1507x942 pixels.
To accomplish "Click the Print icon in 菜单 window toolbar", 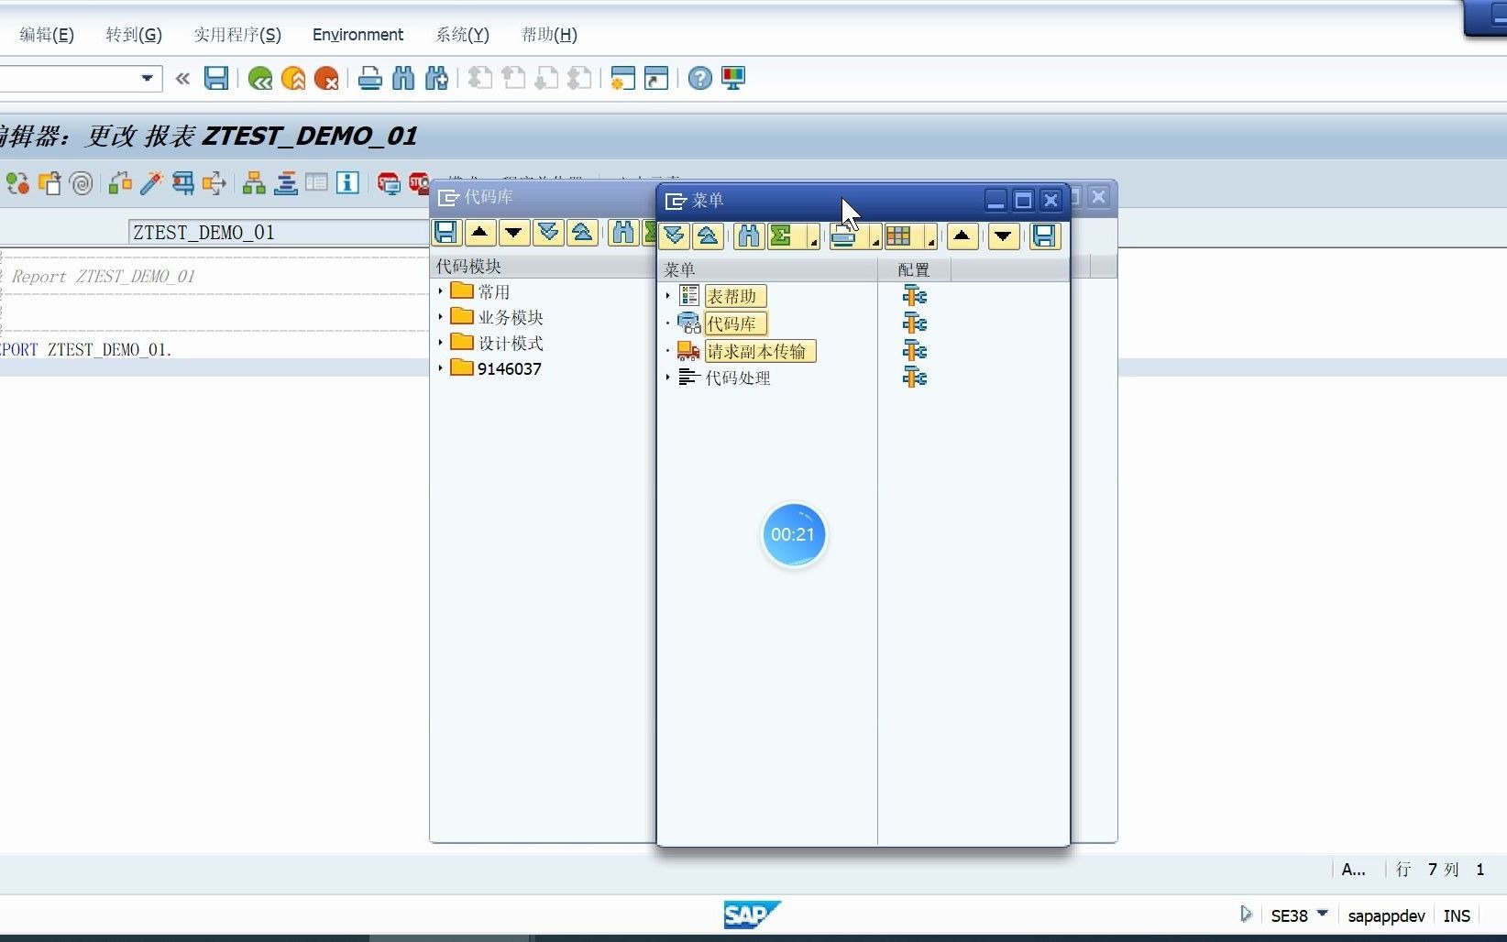I will (843, 236).
